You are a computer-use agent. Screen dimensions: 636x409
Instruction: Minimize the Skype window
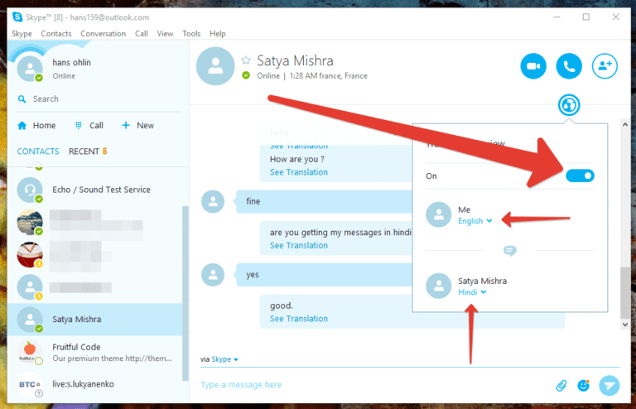pos(556,17)
